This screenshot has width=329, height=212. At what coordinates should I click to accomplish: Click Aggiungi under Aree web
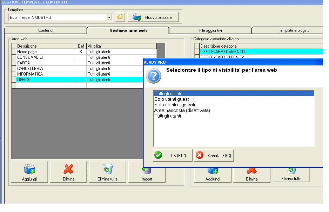tap(29, 172)
